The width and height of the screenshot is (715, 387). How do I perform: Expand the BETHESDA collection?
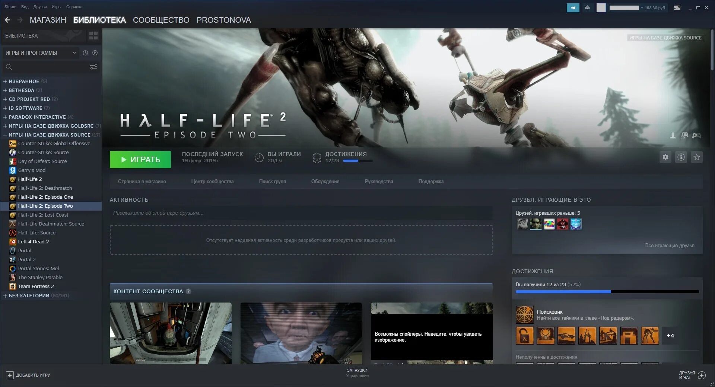5,90
